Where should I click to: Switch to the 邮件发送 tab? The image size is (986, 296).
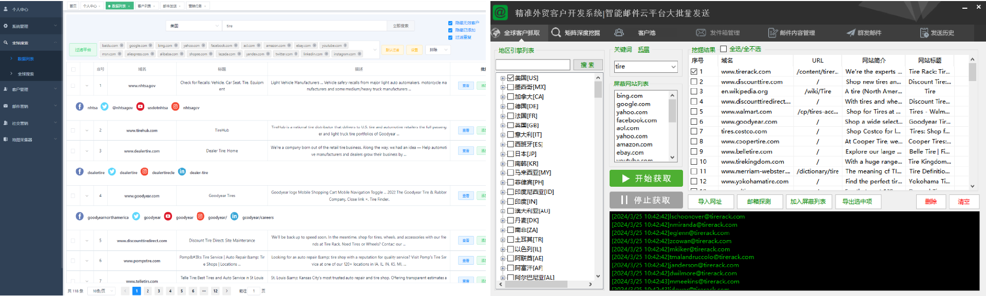click(x=171, y=6)
